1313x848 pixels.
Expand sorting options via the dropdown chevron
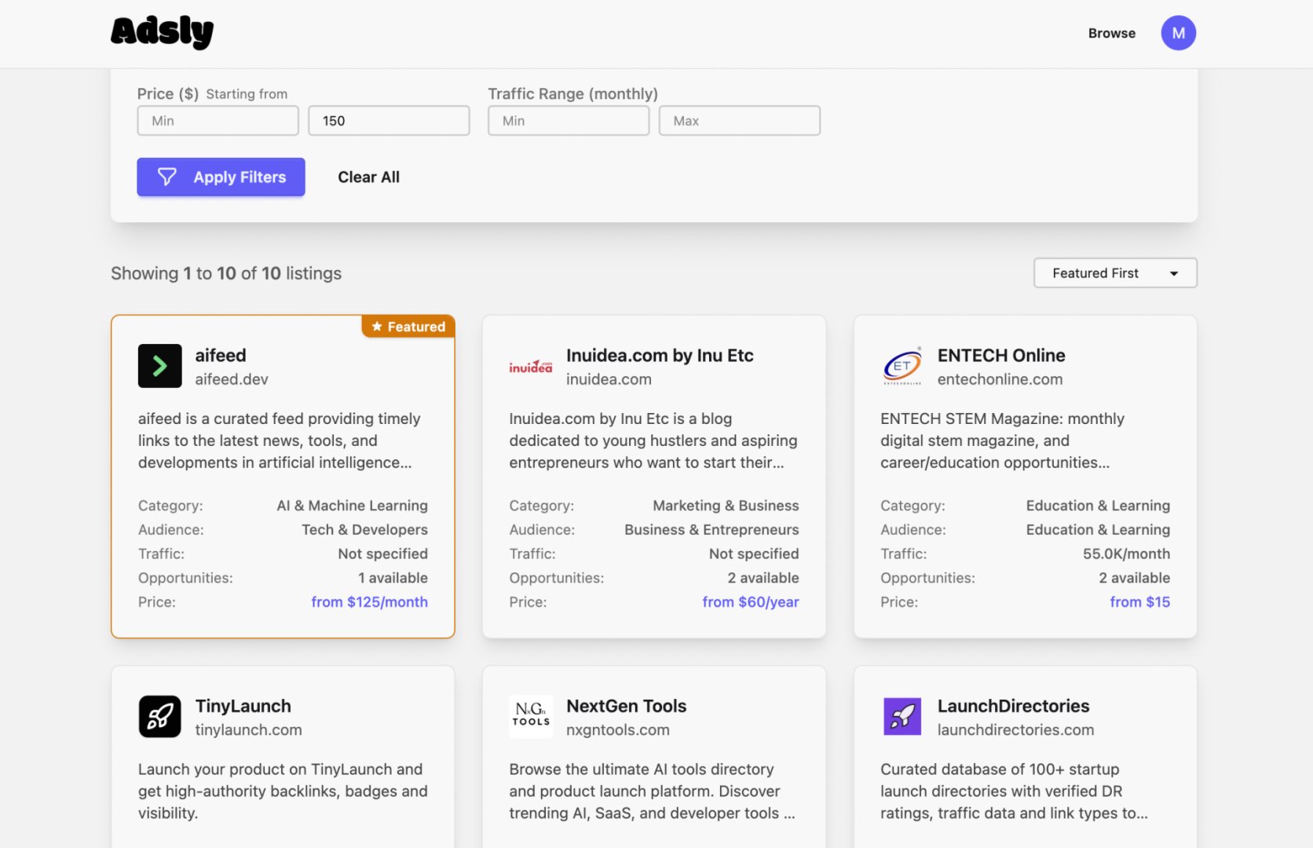tap(1173, 273)
